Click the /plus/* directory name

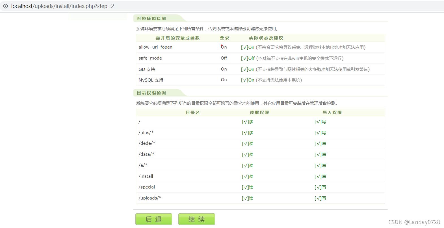click(x=146, y=133)
